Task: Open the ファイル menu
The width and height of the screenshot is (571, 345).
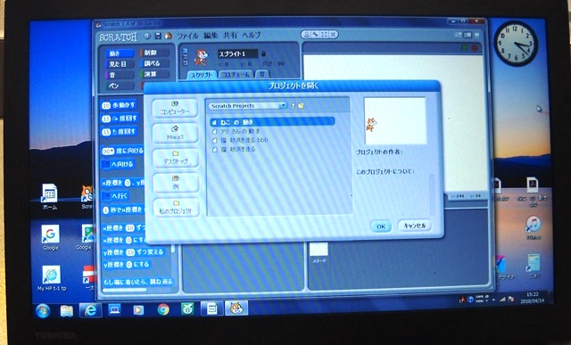Action: coord(187,36)
